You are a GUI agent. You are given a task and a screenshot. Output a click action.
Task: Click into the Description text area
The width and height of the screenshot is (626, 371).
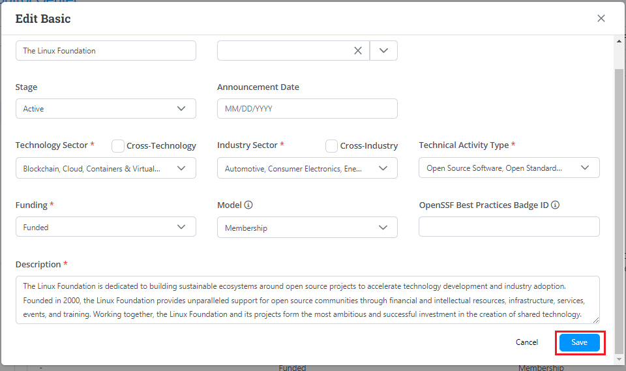307,300
